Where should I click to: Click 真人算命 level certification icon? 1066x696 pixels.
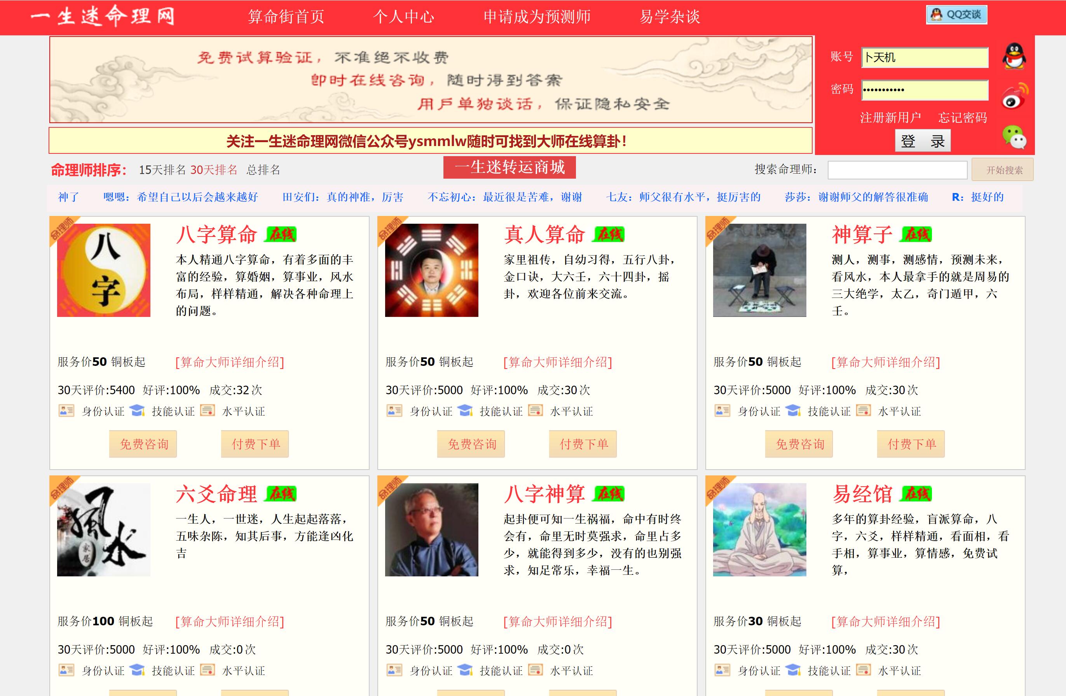(x=535, y=411)
